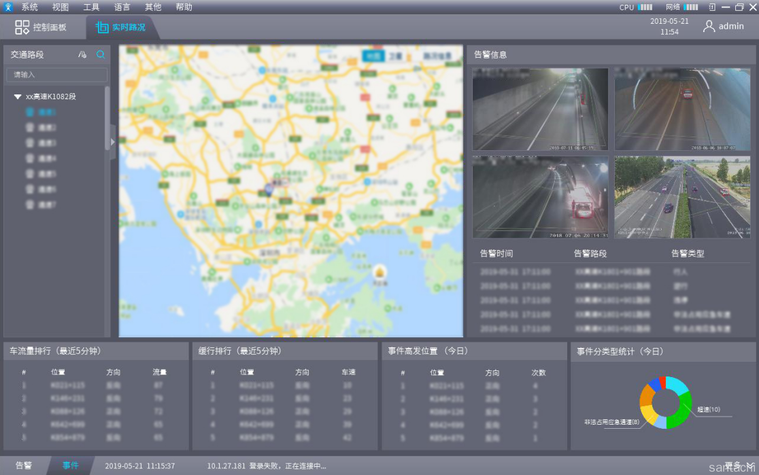Open the 工具 menu

click(91, 7)
